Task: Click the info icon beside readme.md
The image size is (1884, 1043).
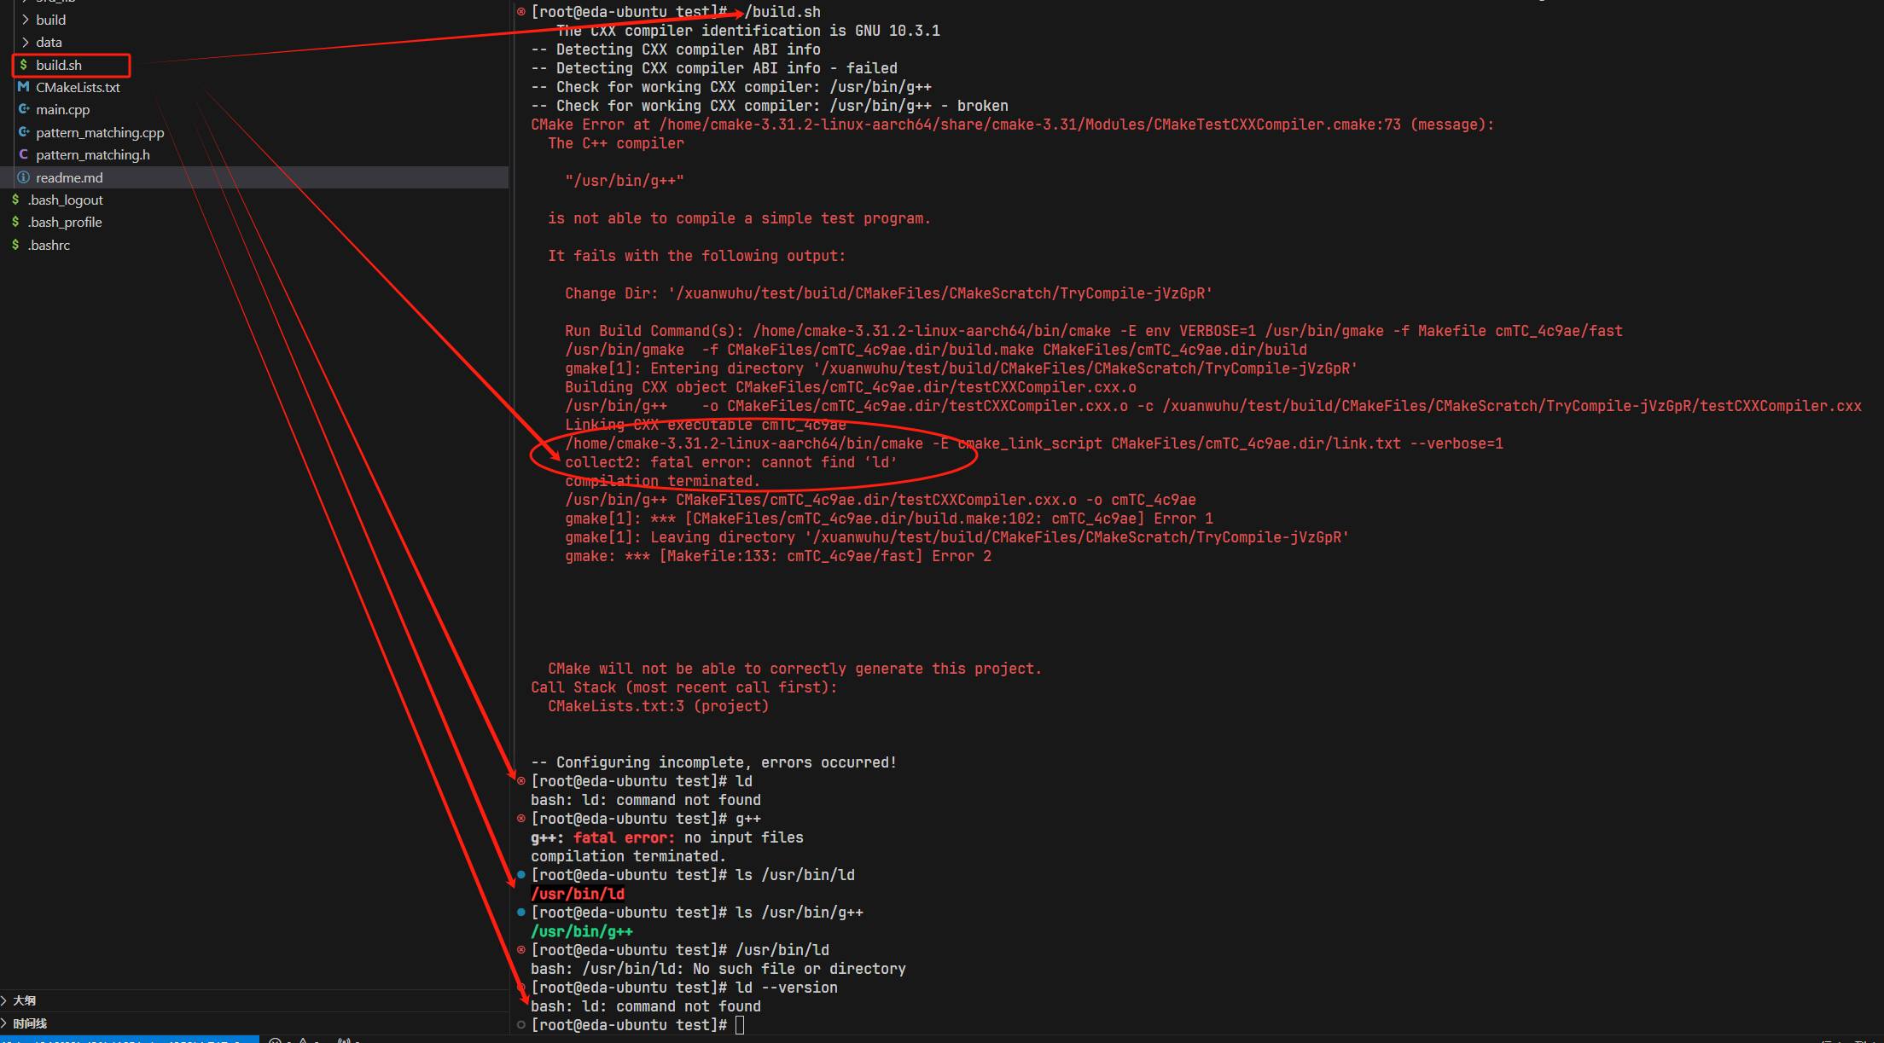Action: point(23,177)
